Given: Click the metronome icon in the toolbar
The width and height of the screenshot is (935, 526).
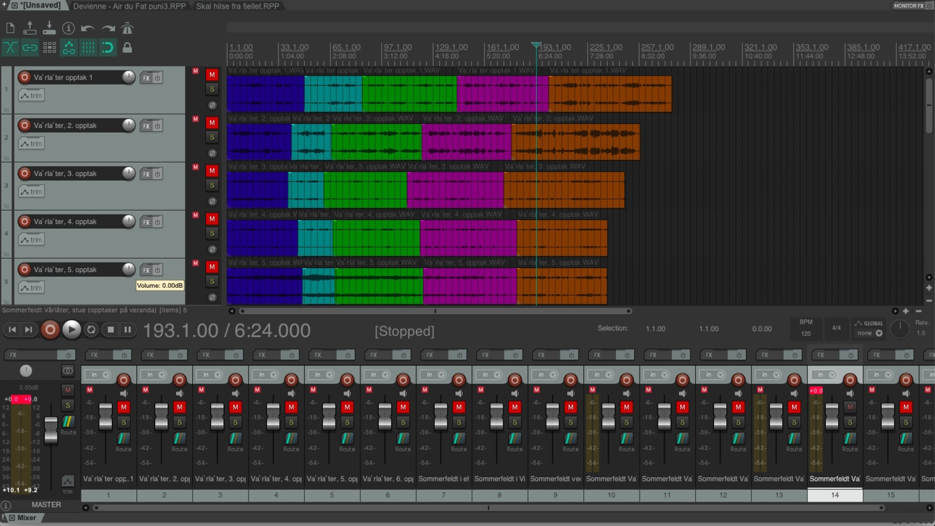Looking at the screenshot, I should (x=127, y=28).
